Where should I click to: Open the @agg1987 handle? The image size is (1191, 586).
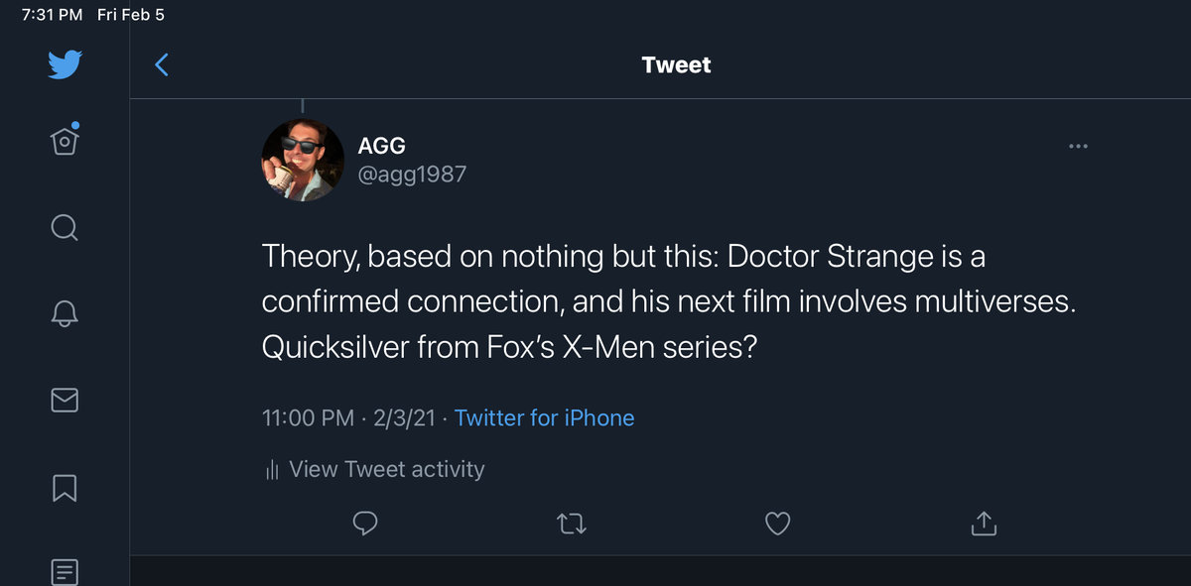(x=412, y=175)
